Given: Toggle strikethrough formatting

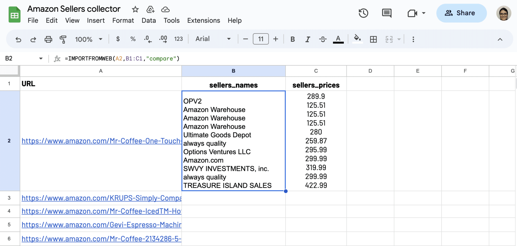Looking at the screenshot, I should coord(323,39).
